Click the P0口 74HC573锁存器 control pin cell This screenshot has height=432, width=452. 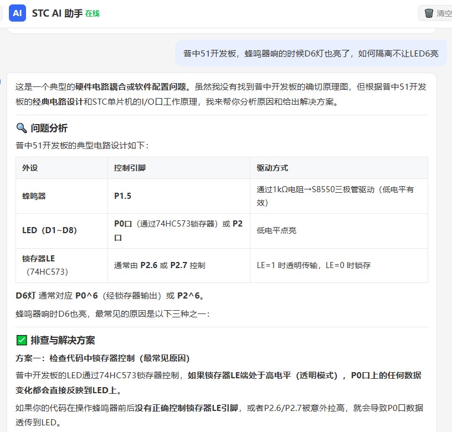click(x=179, y=230)
